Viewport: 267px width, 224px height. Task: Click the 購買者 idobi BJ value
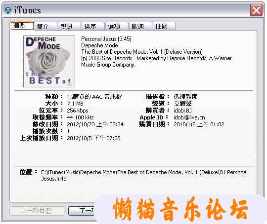point(182,111)
